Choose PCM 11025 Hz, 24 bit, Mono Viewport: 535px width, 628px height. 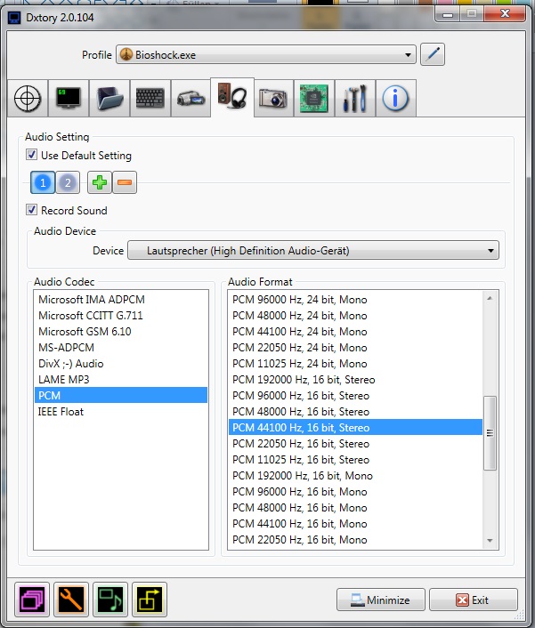355,364
